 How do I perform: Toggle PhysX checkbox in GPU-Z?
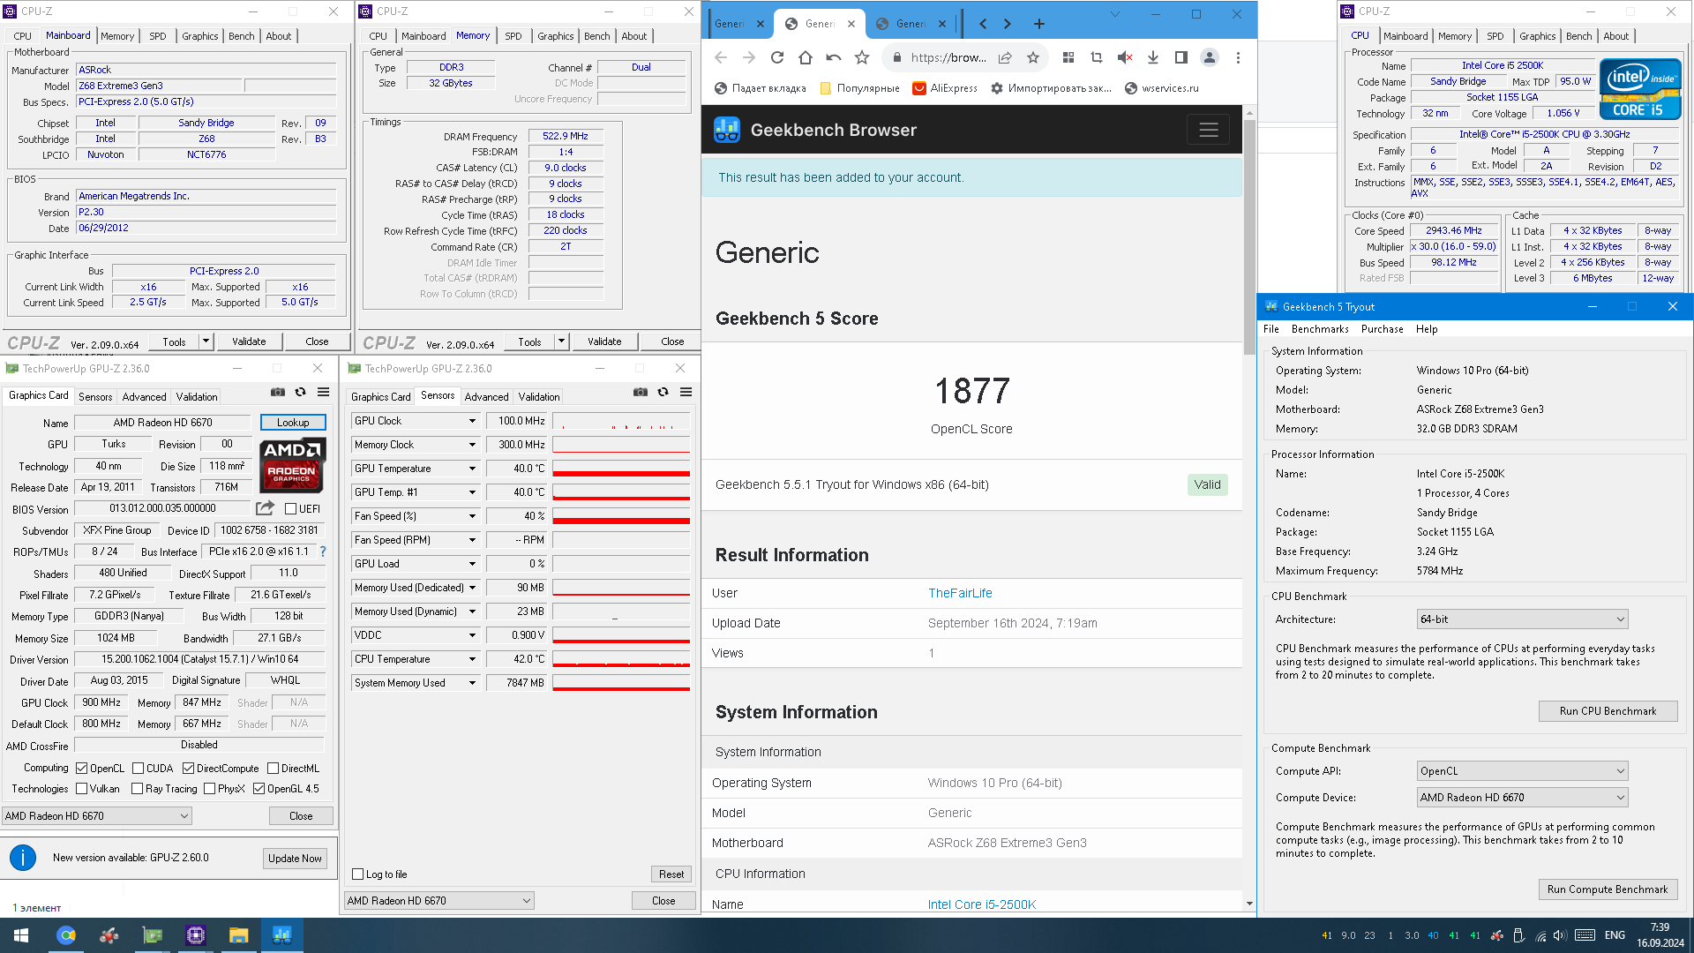coord(209,789)
